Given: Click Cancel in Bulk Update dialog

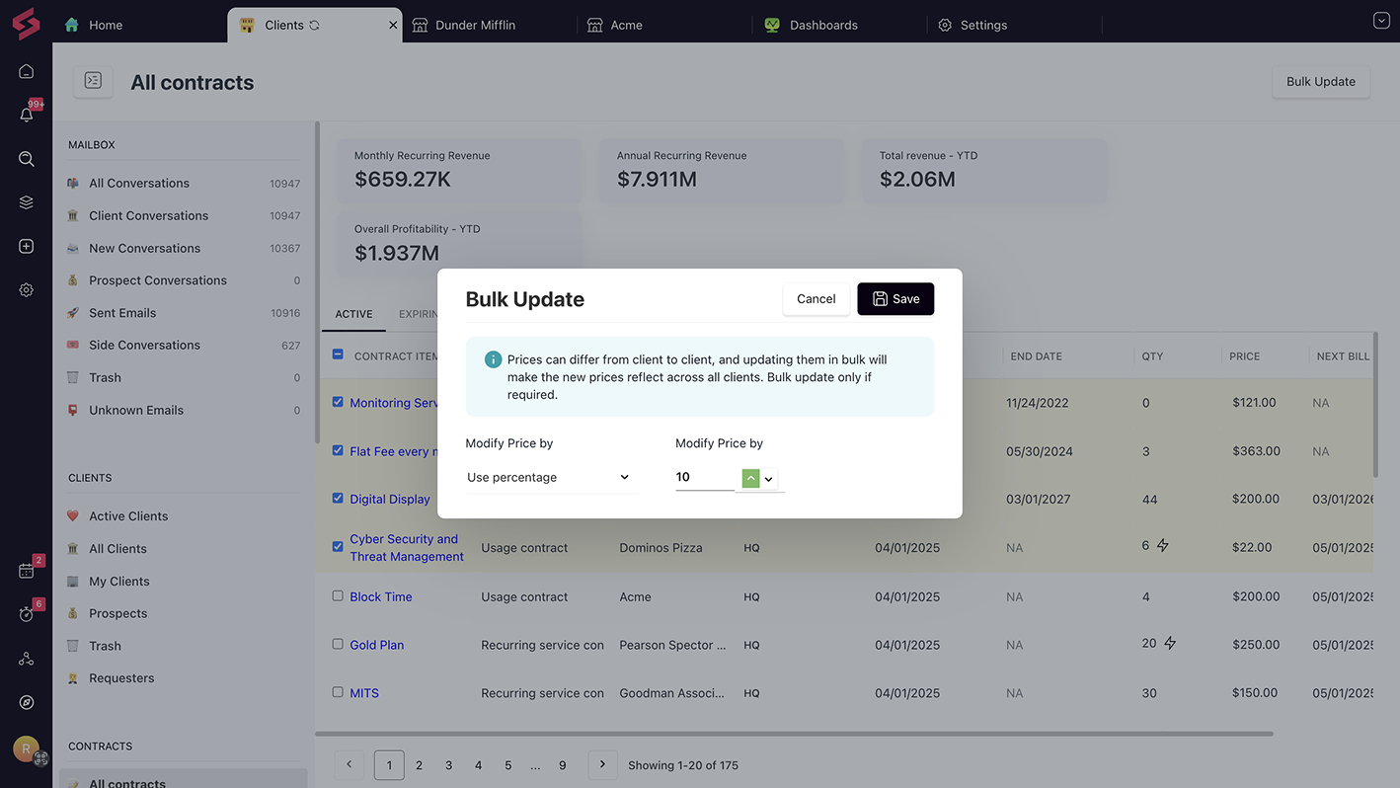Looking at the screenshot, I should point(817,299).
